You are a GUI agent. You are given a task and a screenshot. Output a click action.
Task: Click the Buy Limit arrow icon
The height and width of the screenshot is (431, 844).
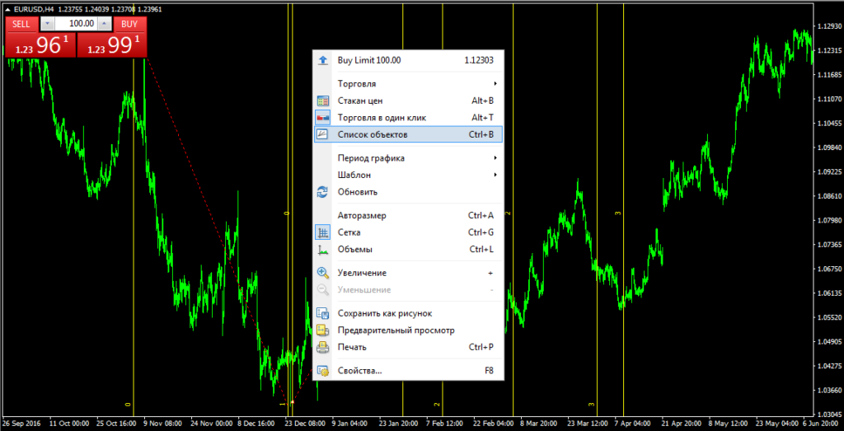coord(323,60)
